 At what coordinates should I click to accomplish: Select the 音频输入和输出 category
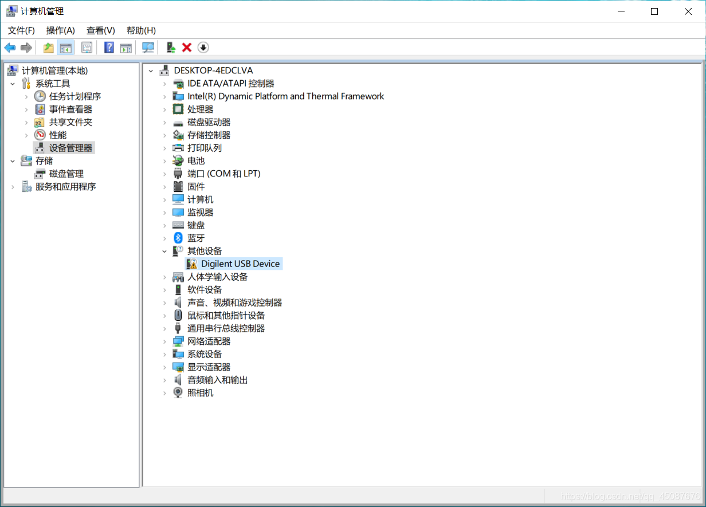coord(218,380)
